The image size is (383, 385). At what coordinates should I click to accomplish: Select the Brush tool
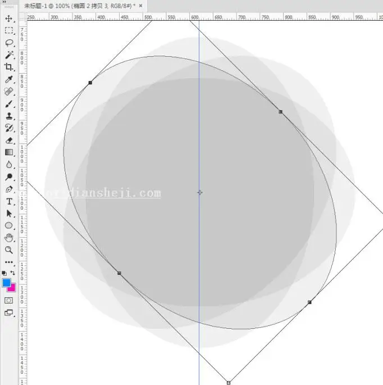point(9,104)
